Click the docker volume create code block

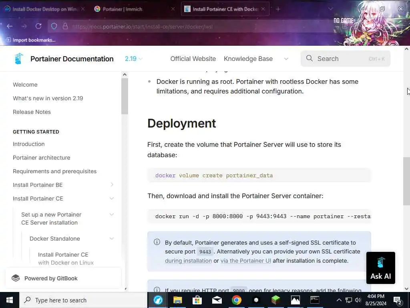(x=259, y=175)
